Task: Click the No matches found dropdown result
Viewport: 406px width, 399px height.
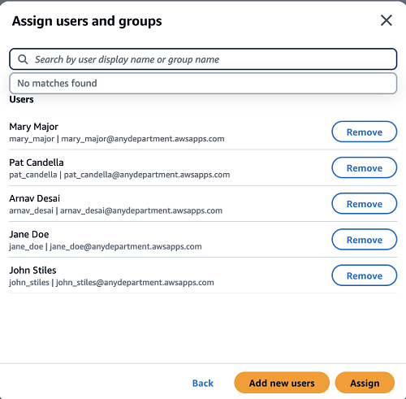Action: (203, 83)
